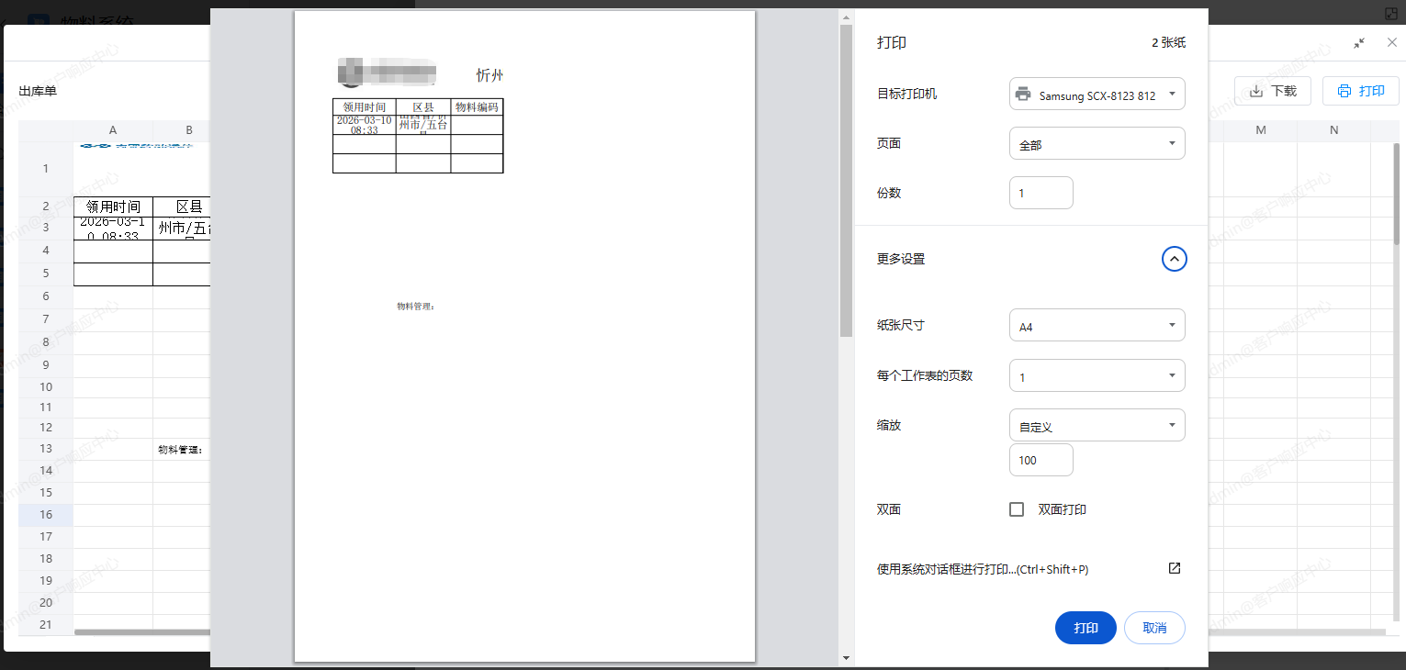Image resolution: width=1406 pixels, height=670 pixels.
Task: Click the 下载 download button
Action: tap(1272, 91)
